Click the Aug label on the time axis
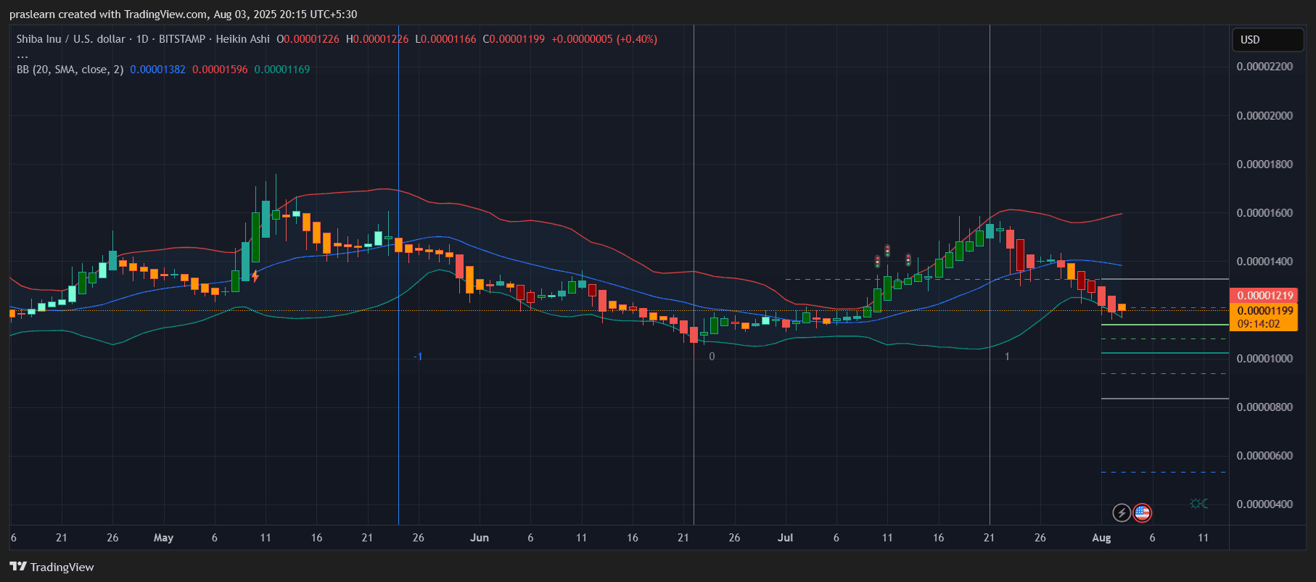 tap(1101, 538)
